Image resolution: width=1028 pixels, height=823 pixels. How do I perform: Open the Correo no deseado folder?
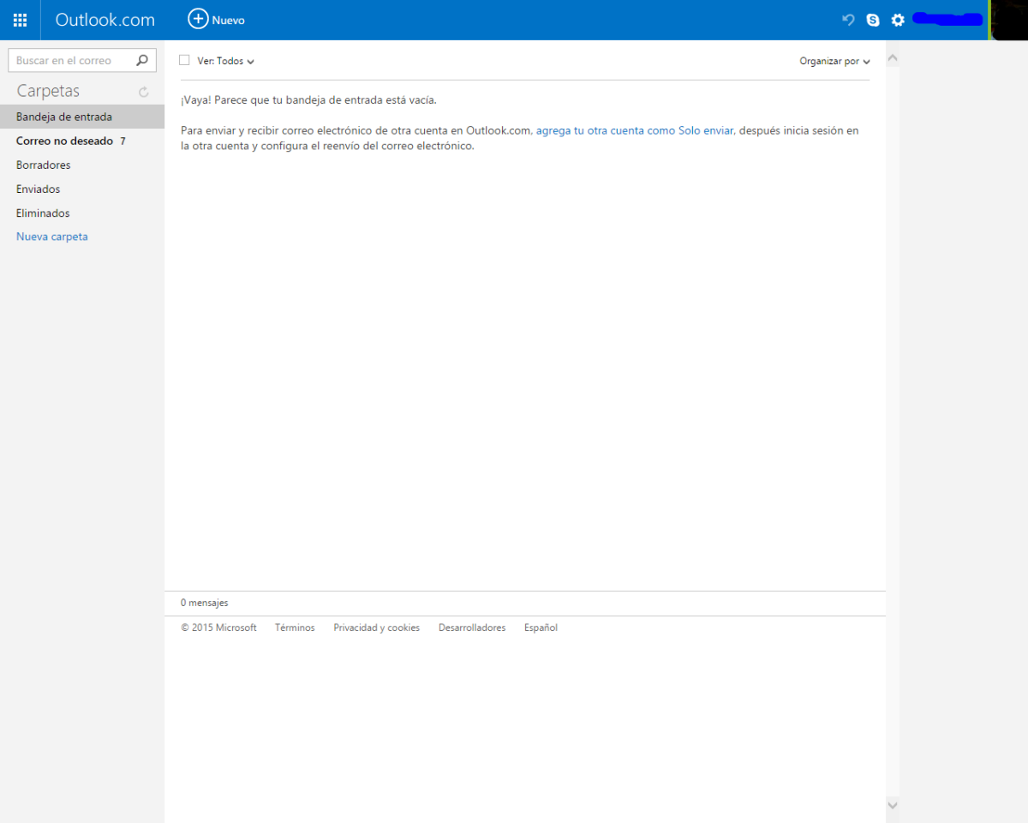82,141
